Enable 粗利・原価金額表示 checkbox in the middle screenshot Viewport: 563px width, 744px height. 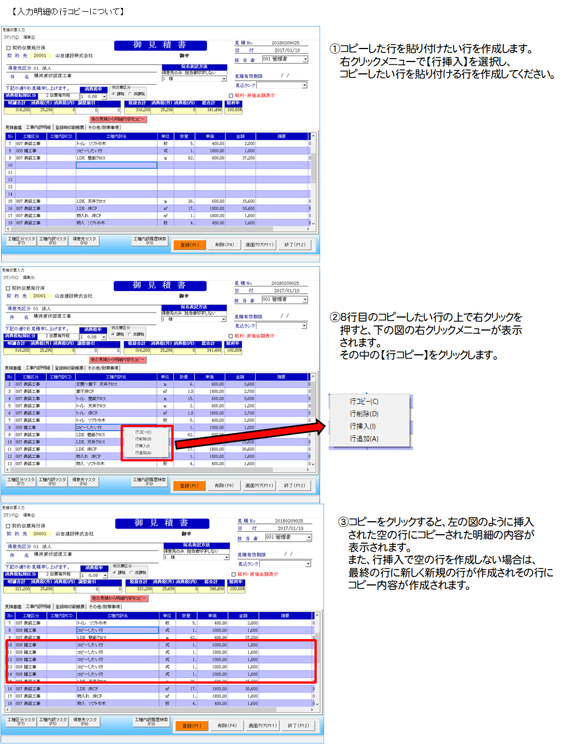[x=231, y=336]
